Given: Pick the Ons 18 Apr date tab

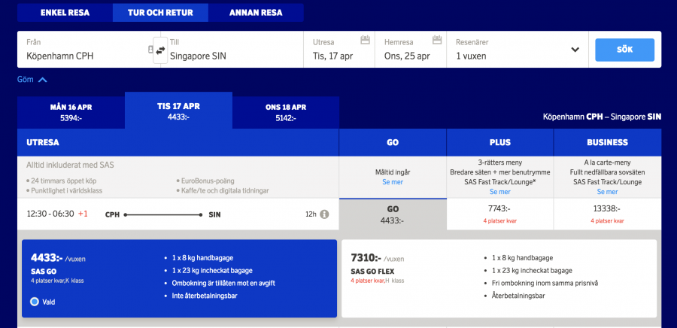Looking at the screenshot, I should (x=286, y=112).
